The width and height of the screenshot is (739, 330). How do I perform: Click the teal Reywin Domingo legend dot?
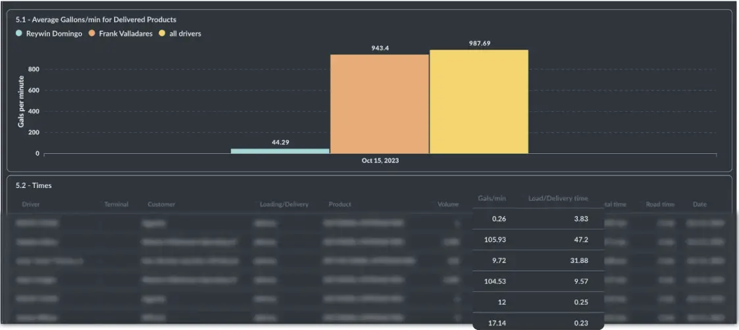point(19,34)
